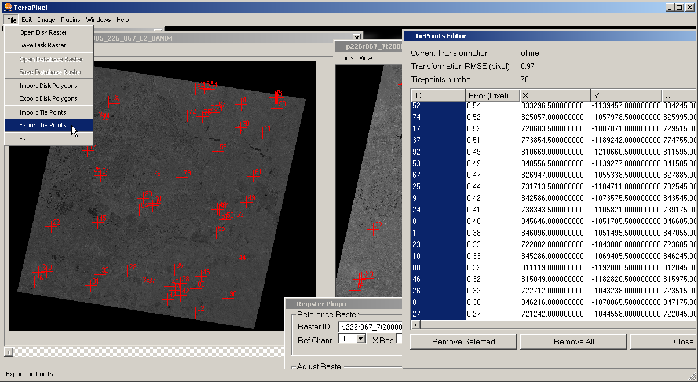
Task: Click the red tie point marker 79
Action: (x=183, y=177)
